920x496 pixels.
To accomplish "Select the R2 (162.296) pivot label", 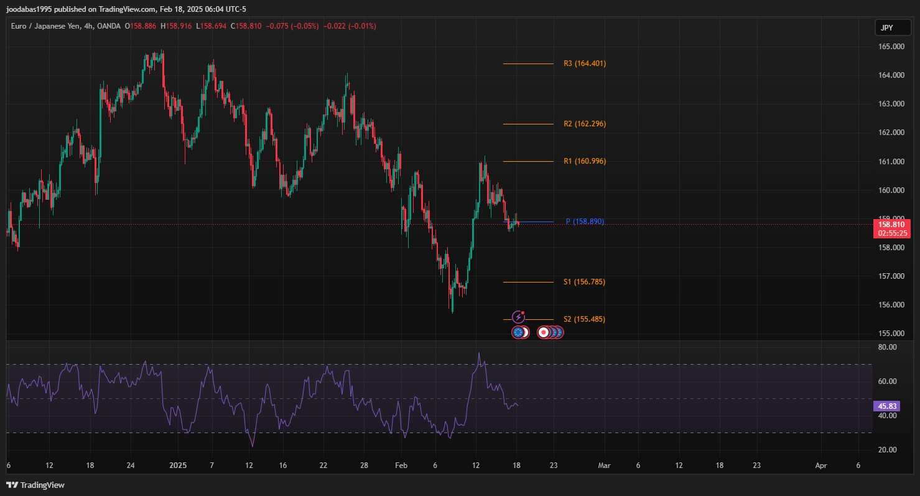I will (584, 124).
